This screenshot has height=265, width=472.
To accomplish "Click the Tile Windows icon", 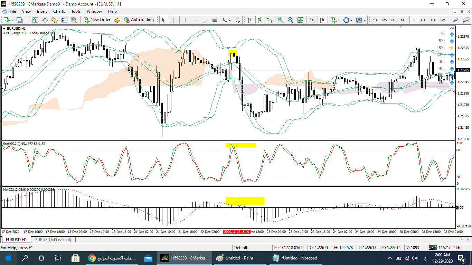I will 300,20.
